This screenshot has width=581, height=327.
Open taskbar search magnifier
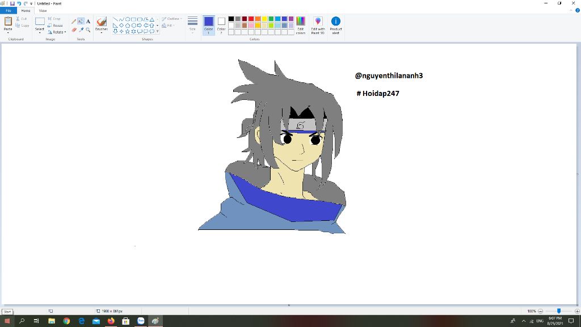click(22, 321)
